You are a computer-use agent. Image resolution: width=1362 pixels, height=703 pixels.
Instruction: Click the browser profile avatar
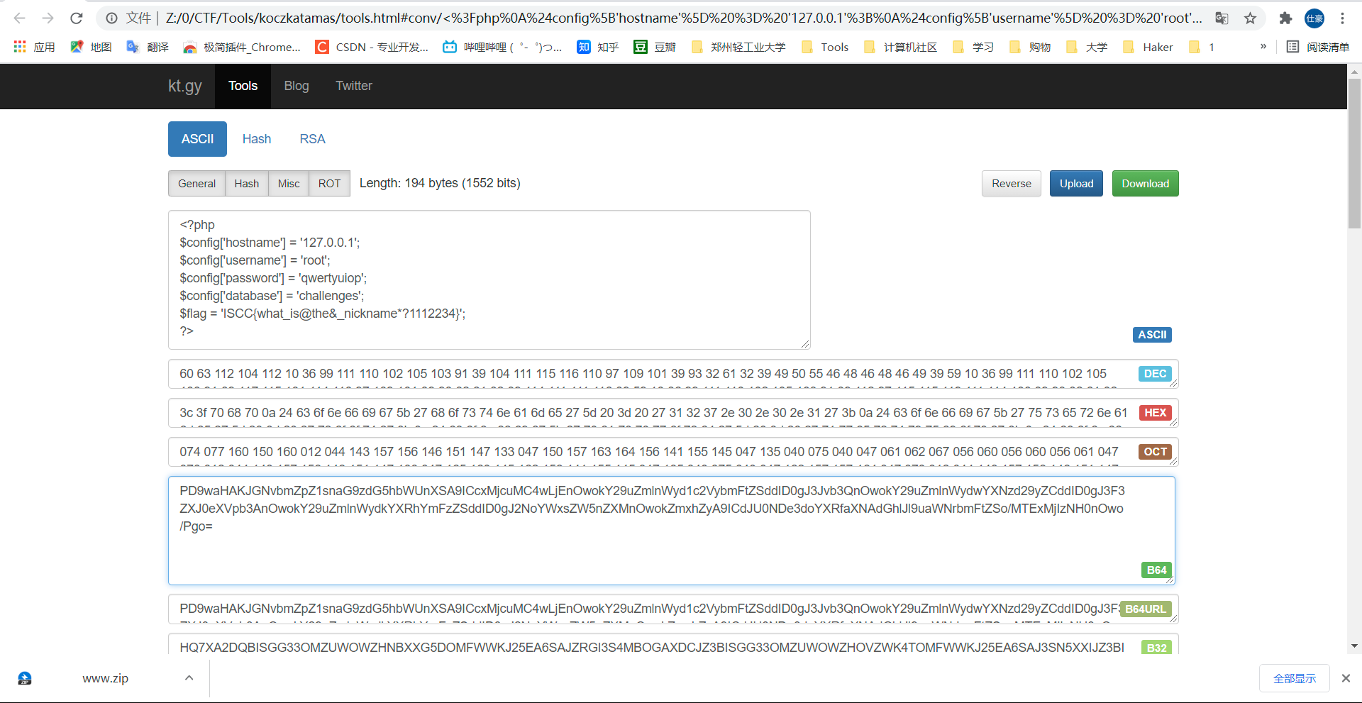click(1314, 19)
